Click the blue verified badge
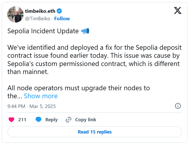This screenshot has width=190, height=145. click(x=60, y=11)
